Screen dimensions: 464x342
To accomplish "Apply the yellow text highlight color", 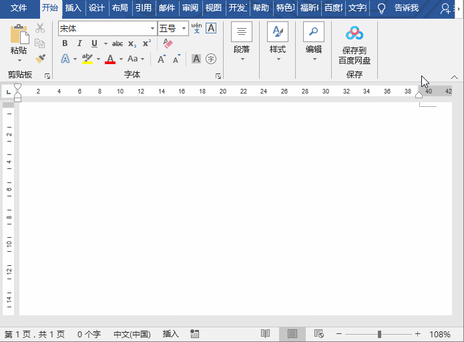I will click(x=87, y=59).
